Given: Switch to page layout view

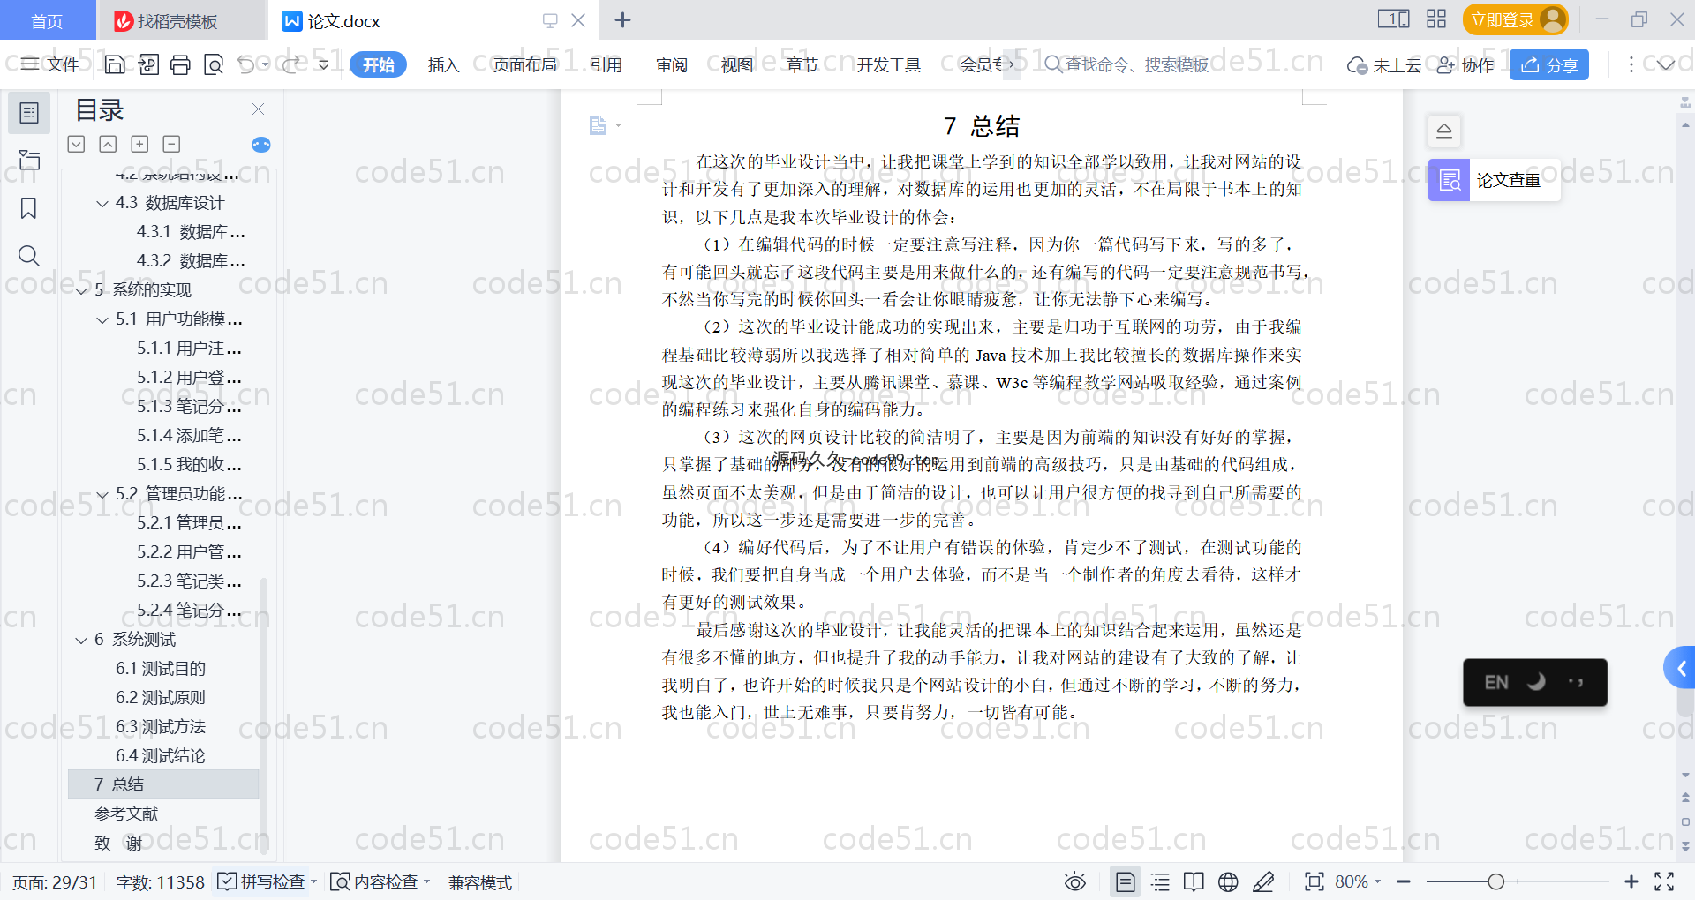Looking at the screenshot, I should pyautogui.click(x=1126, y=881).
